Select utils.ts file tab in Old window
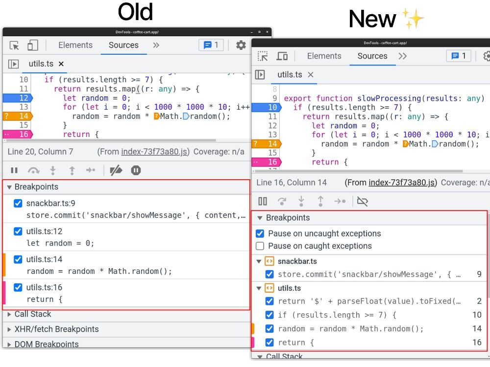The height and width of the screenshot is (367, 490). pyautogui.click(x=41, y=64)
